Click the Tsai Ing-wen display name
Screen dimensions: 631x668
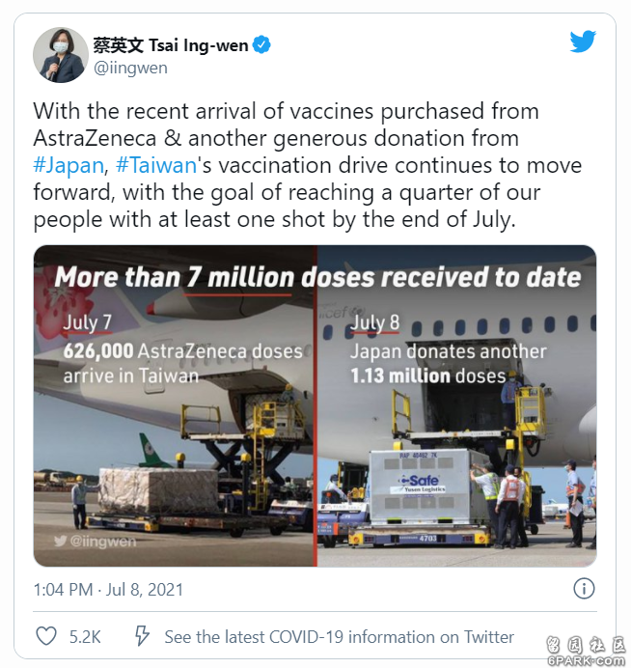[x=171, y=45]
